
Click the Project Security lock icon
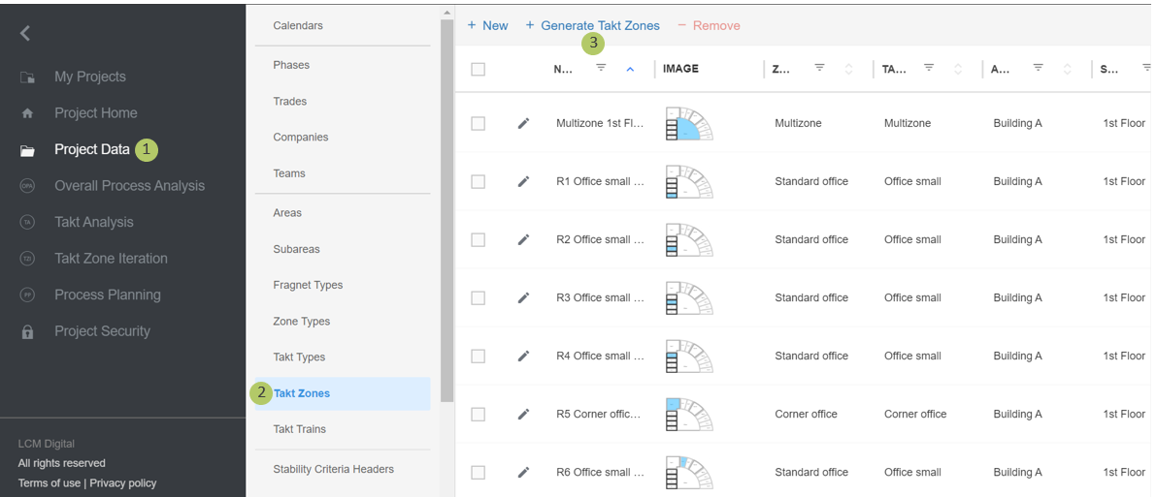[27, 331]
